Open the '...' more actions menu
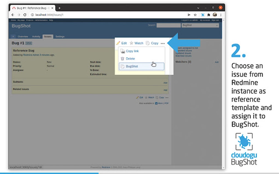This screenshot has height=174, width=279. pyautogui.click(x=163, y=43)
